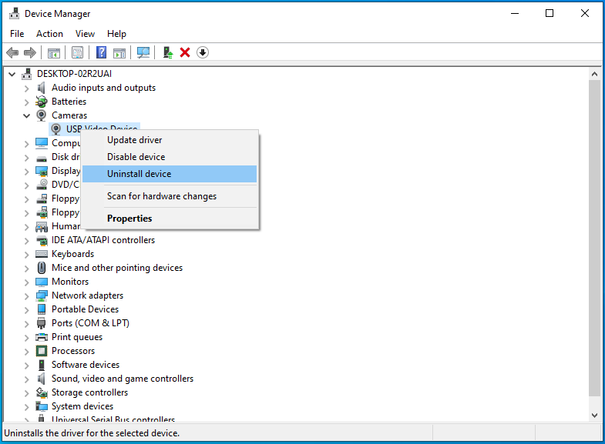Expand the Keyboards category

tap(27, 254)
